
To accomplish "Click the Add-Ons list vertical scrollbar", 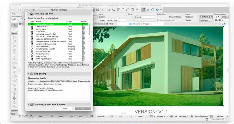I will coord(89,29).
